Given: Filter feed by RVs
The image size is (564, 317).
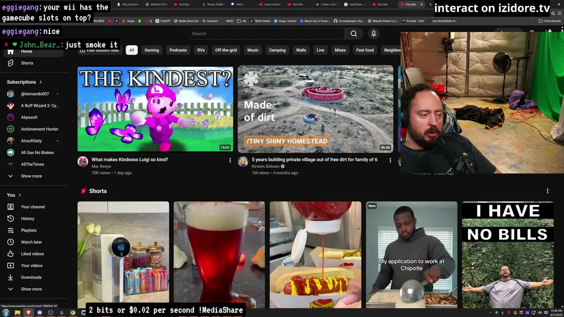Looking at the screenshot, I should (201, 50).
